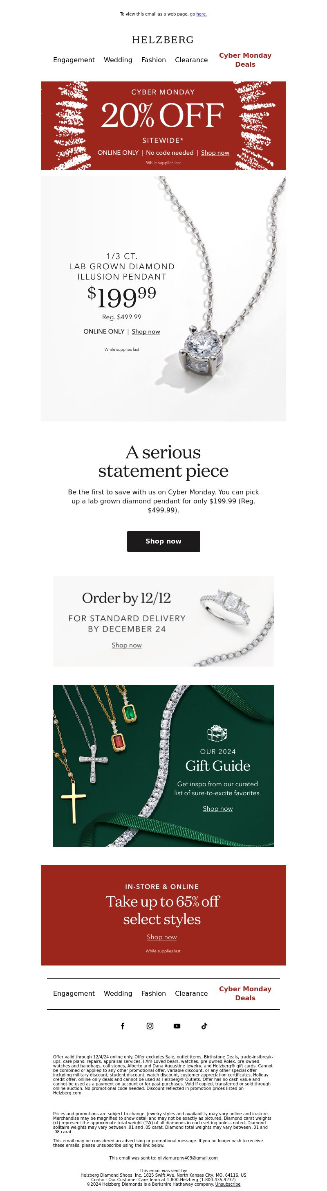Open the Instagram social icon
Image resolution: width=327 pixels, height=1191 pixels.
(x=150, y=1026)
